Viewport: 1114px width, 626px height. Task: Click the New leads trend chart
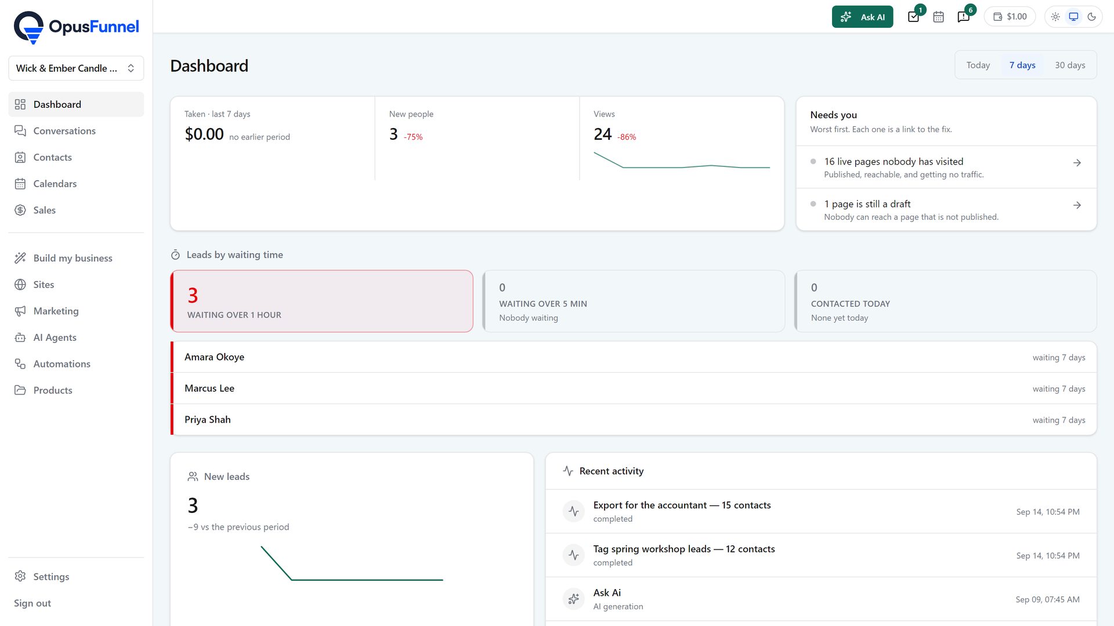pos(352,563)
